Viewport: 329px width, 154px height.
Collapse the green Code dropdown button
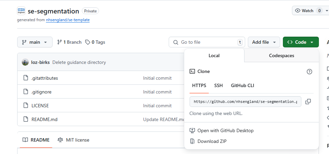tap(300, 42)
